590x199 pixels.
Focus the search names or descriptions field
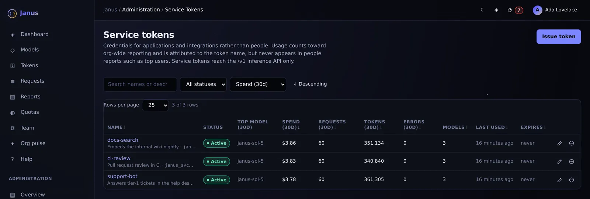[140, 84]
